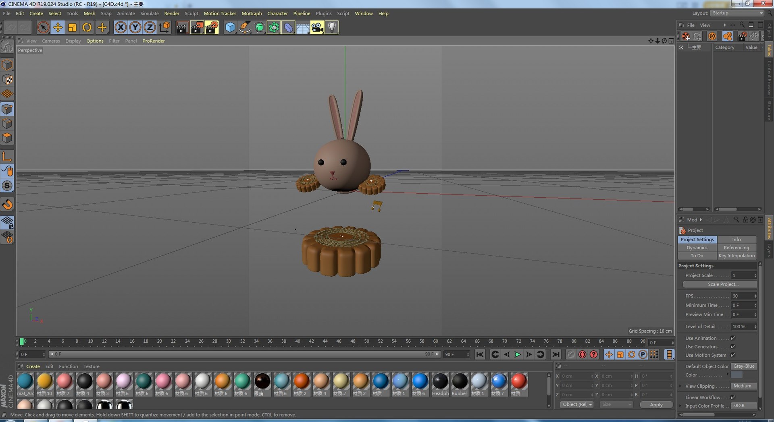This screenshot has height=422, width=774.
Task: Click Render View clapperboard icon
Action: click(182, 27)
